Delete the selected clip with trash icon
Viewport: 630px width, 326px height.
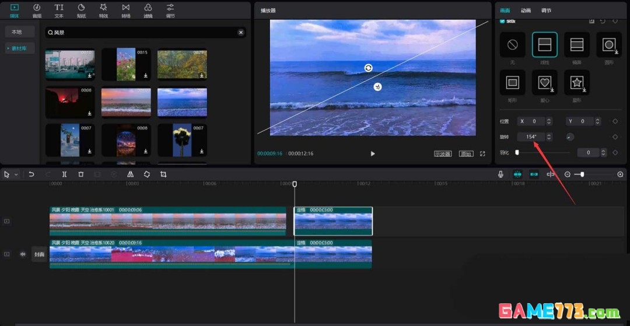(81, 174)
